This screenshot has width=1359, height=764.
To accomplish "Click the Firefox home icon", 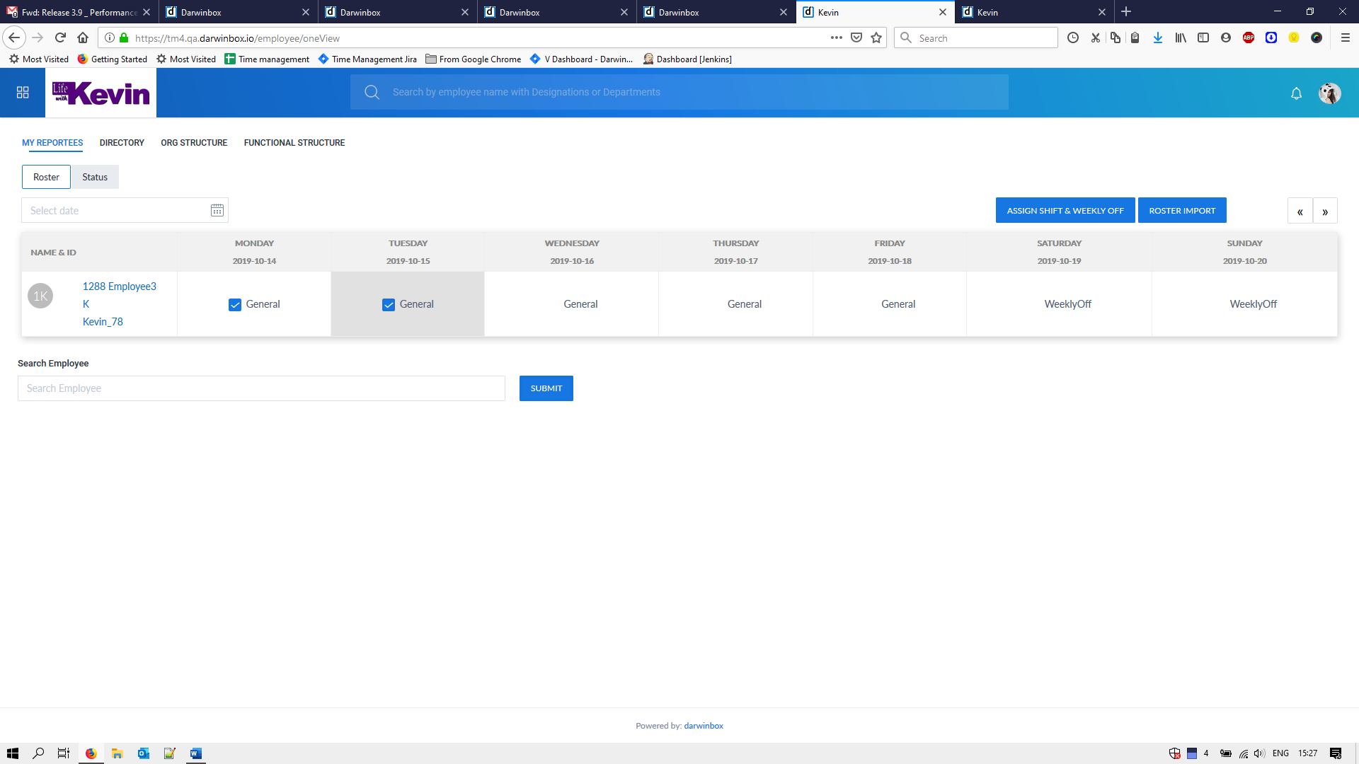I will pyautogui.click(x=83, y=38).
